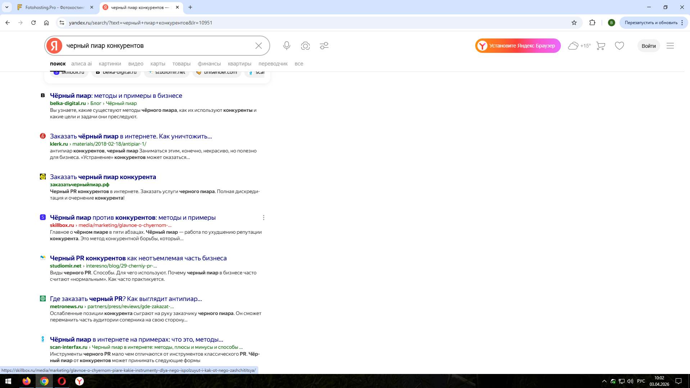Click Установите Яндекс Браузер banner button
The image size is (690, 388).
tap(518, 46)
